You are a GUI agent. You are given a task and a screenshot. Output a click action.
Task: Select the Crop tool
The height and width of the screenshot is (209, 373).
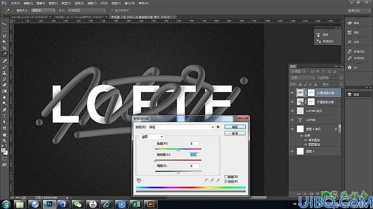coord(4,48)
